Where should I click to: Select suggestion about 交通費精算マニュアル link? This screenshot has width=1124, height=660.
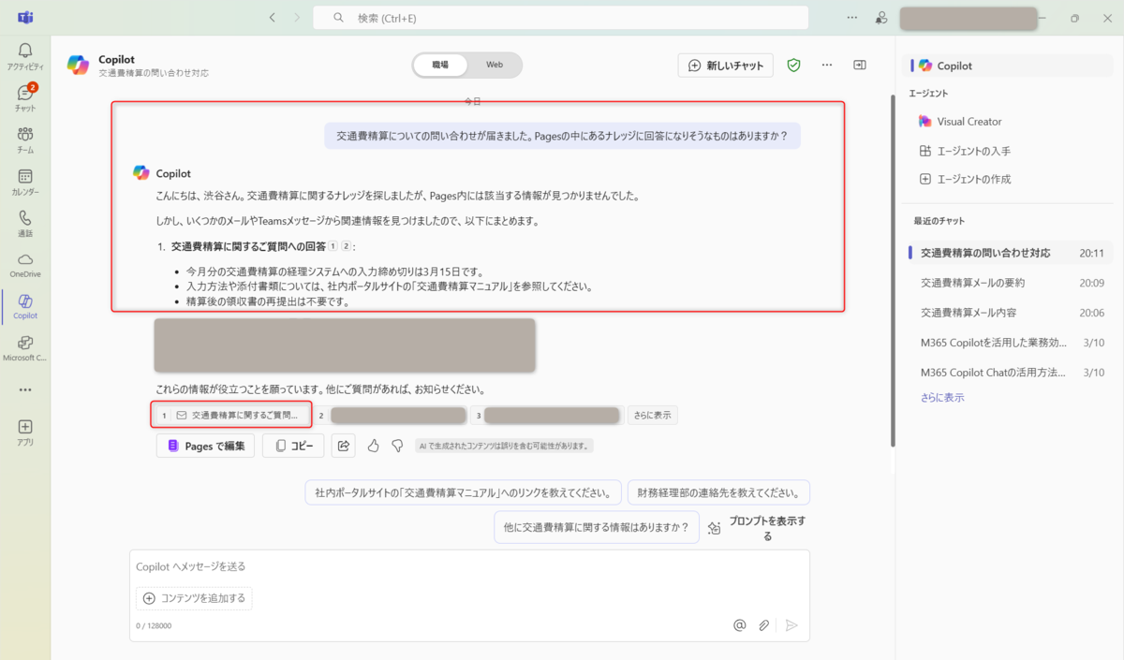[464, 492]
